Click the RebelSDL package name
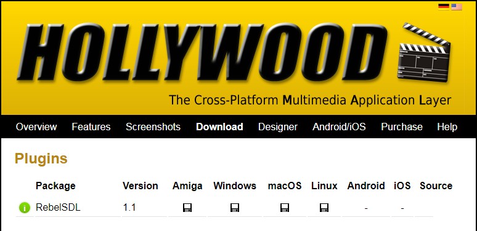Screen dimensions: 477x231 (x=58, y=208)
